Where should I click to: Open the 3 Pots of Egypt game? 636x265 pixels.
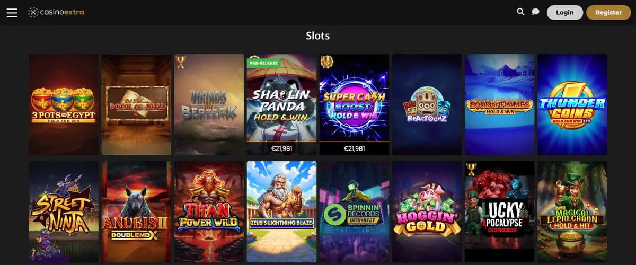click(x=64, y=104)
